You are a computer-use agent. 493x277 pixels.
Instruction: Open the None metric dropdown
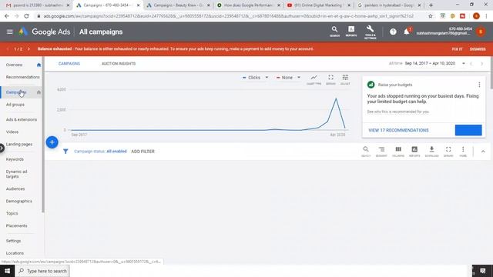click(288, 78)
